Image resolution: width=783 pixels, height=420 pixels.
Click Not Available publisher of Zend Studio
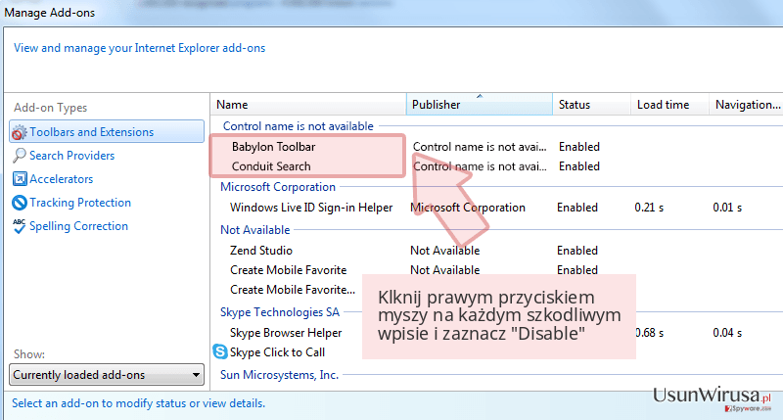coord(445,251)
